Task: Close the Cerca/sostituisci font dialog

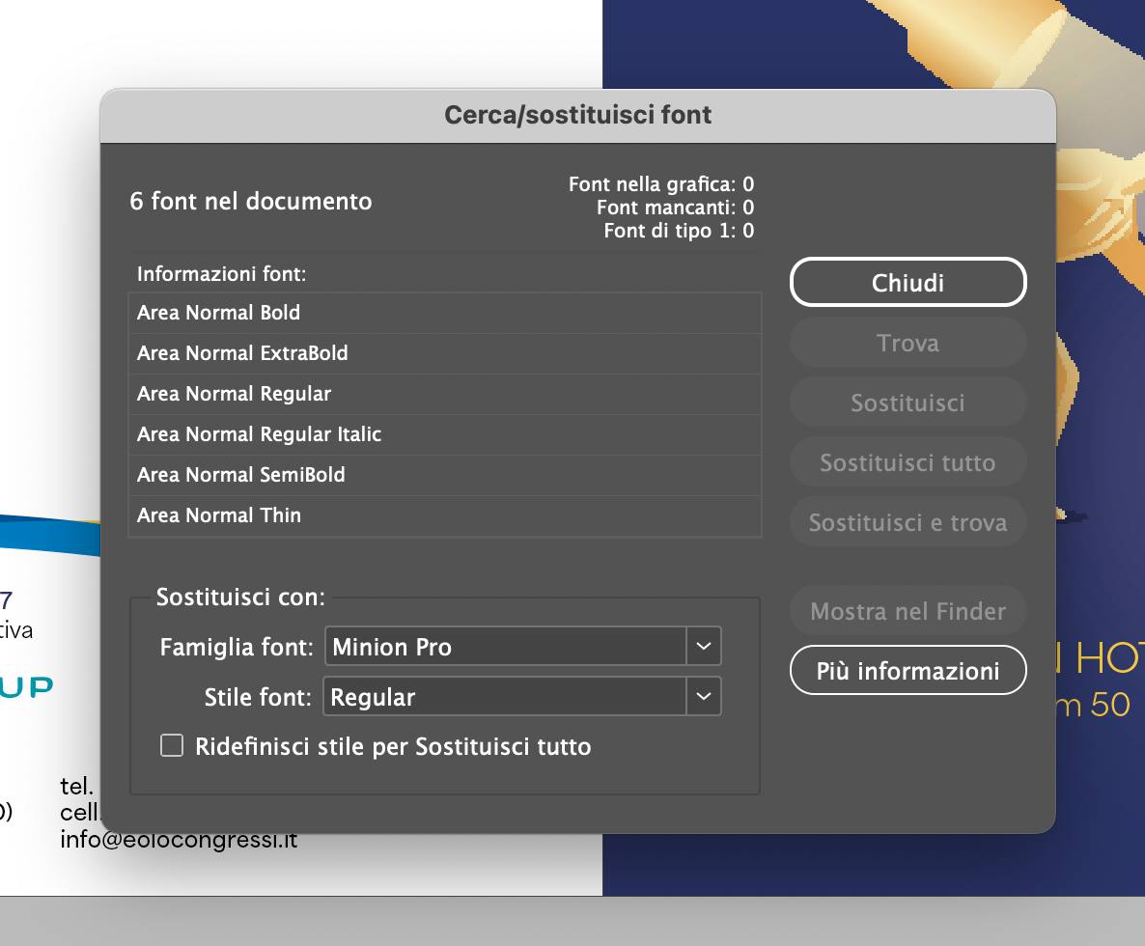Action: (x=908, y=282)
